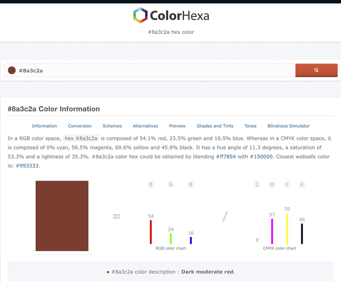Click the 'CMYK color chart' caption
The height and width of the screenshot is (283, 341).
(279, 248)
